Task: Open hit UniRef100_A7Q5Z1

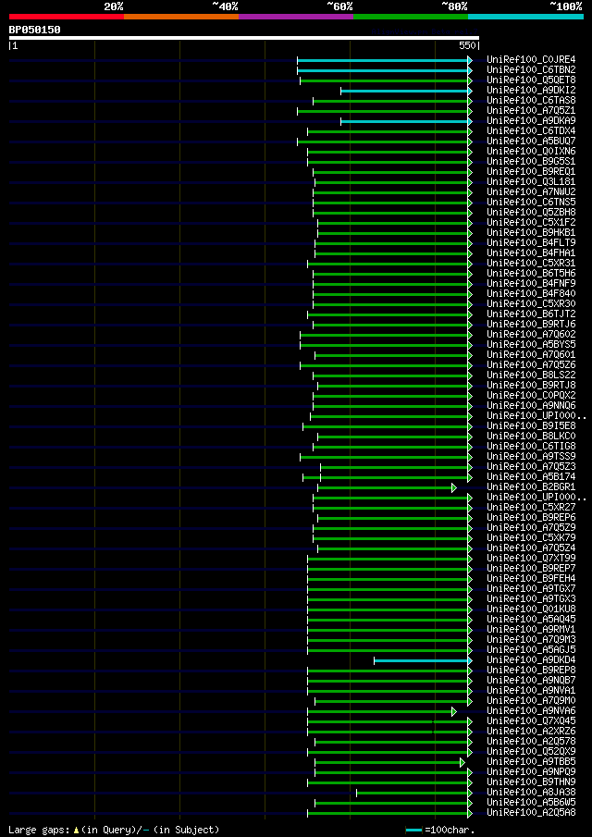Action: [x=531, y=110]
